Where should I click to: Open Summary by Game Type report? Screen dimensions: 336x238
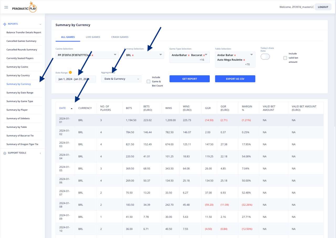tap(20, 101)
